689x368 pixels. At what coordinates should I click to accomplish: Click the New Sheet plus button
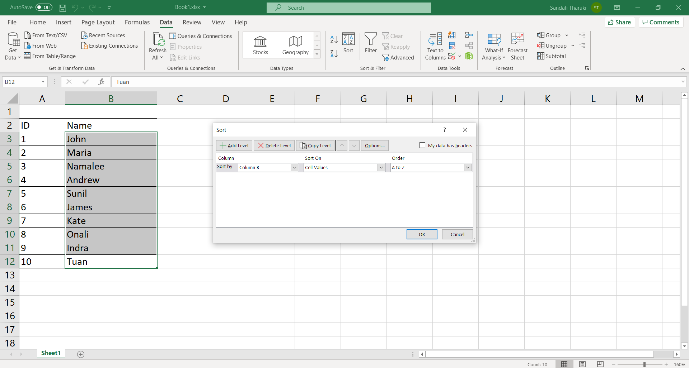point(80,354)
